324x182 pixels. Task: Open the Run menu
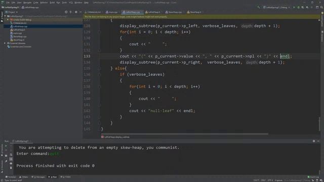[x=58, y=3]
